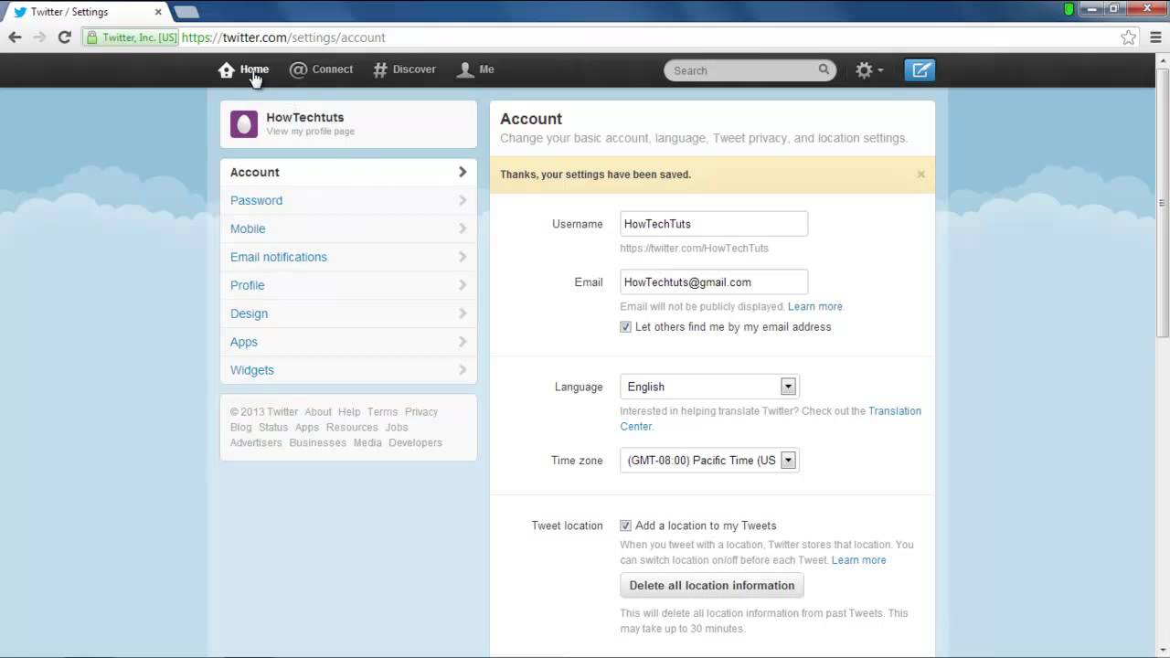Click the Privacy footer link
This screenshot has width=1170, height=658.
(421, 412)
